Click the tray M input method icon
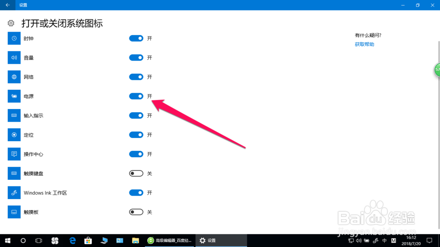 coord(393,240)
